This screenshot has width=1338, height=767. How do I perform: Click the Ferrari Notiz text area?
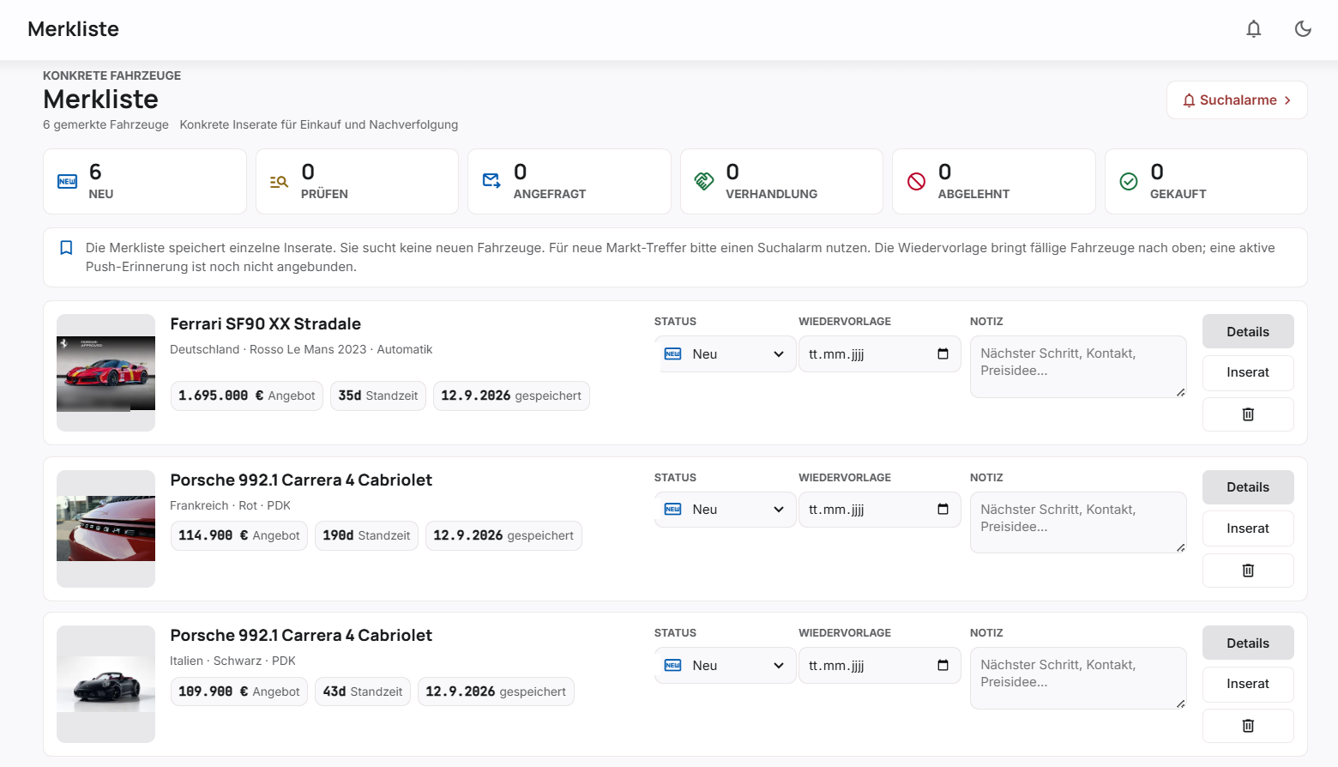tap(1078, 367)
